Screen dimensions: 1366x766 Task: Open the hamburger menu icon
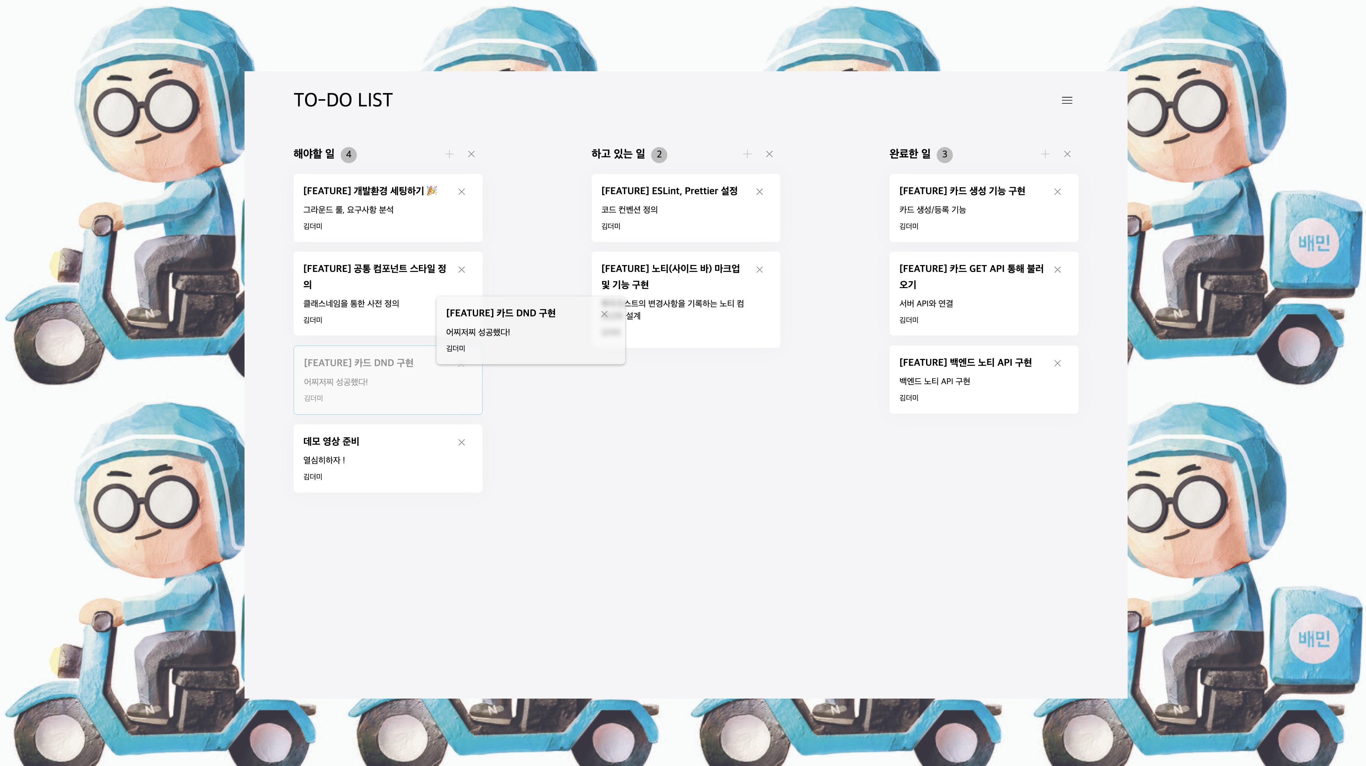pos(1067,100)
